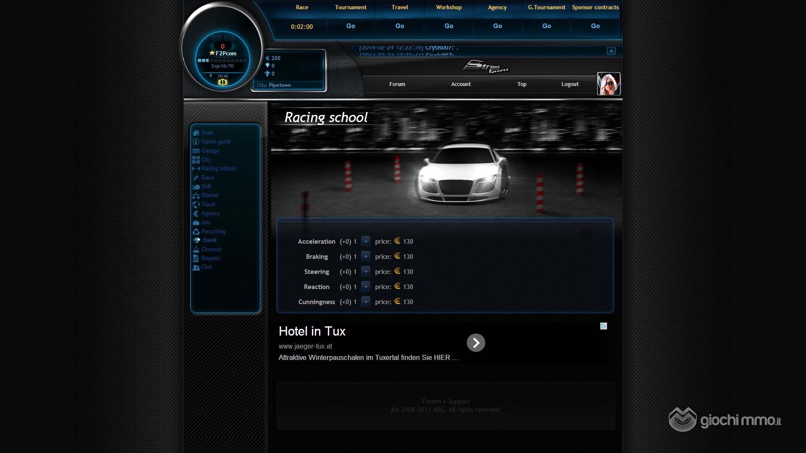Open the Chemist link
The height and width of the screenshot is (453, 806).
(211, 250)
